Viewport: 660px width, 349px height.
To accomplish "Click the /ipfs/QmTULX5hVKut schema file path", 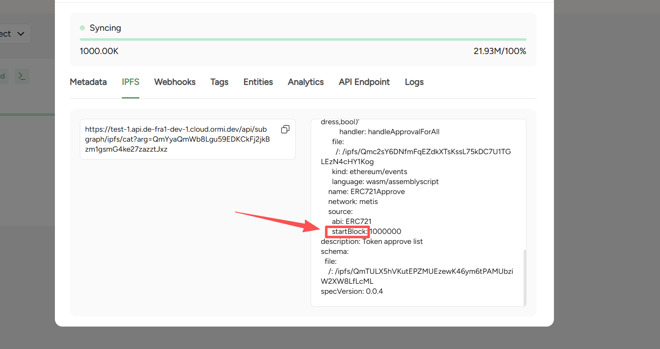I will 417,276.
